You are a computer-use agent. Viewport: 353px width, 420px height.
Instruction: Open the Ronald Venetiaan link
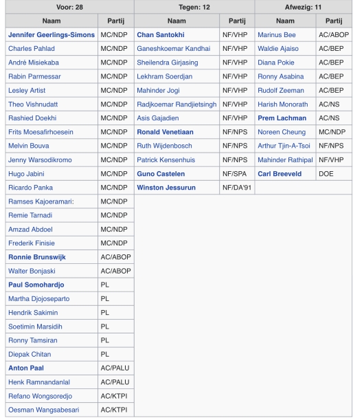165,132
